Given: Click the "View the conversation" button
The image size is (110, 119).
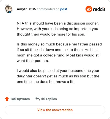Looking at the screenshot, I should point(55,110).
